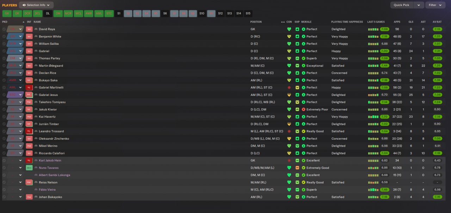
Task: Click the Quick Pick button
Action: coord(402,5)
